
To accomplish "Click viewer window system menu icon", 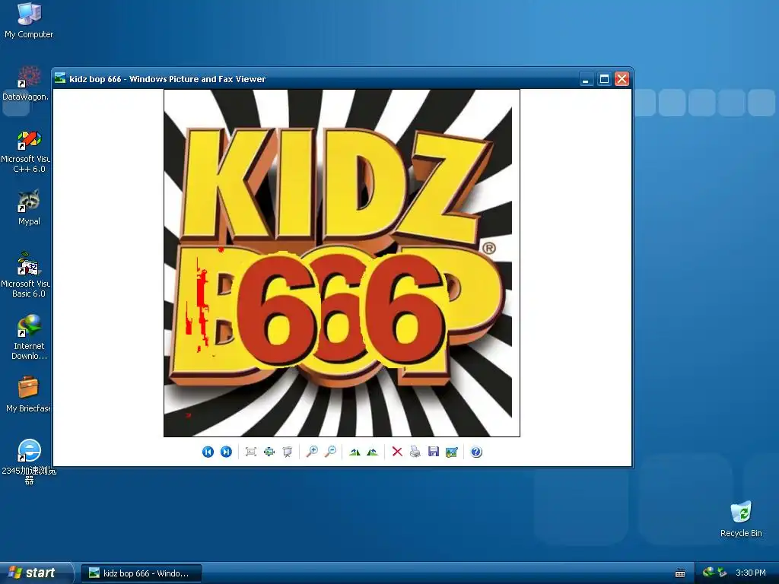I will pos(60,78).
